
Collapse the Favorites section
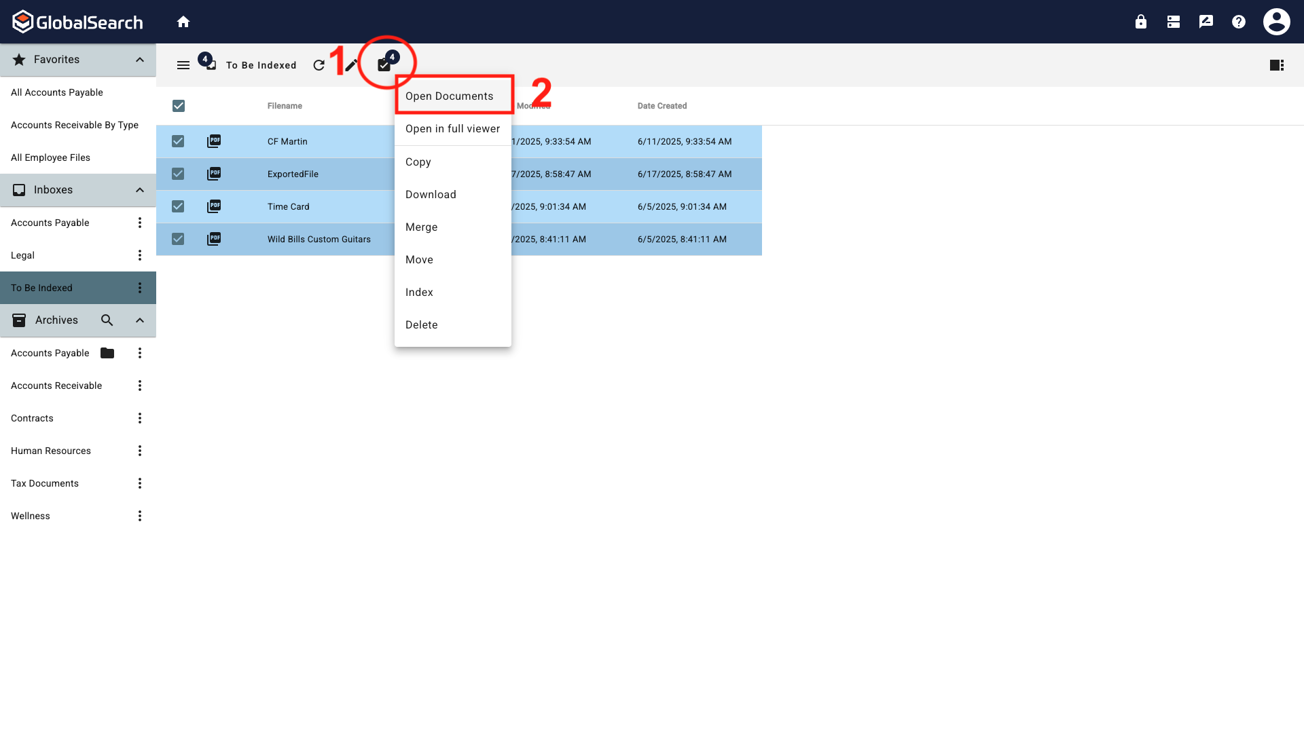[x=140, y=60]
